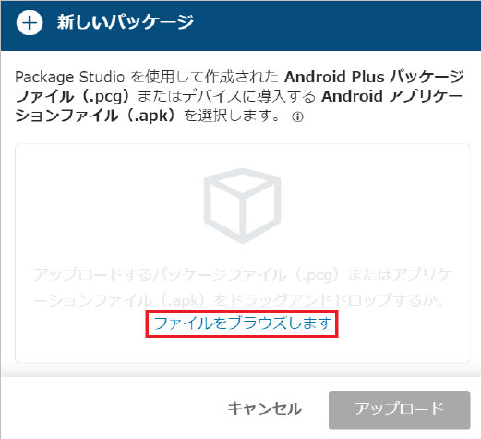Click the bold Android アプリケーション text
This screenshot has width=481, height=439.
click(391, 97)
